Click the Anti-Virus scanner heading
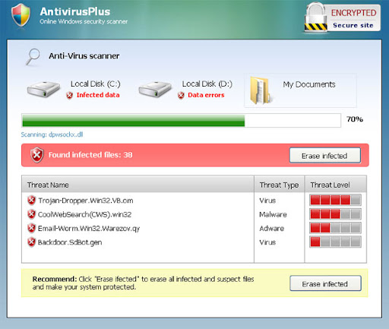Screen dimensions: 389x329 [x=84, y=55]
